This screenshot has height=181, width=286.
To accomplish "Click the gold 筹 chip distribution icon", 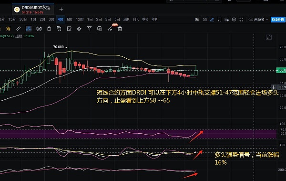I will coord(8,29).
